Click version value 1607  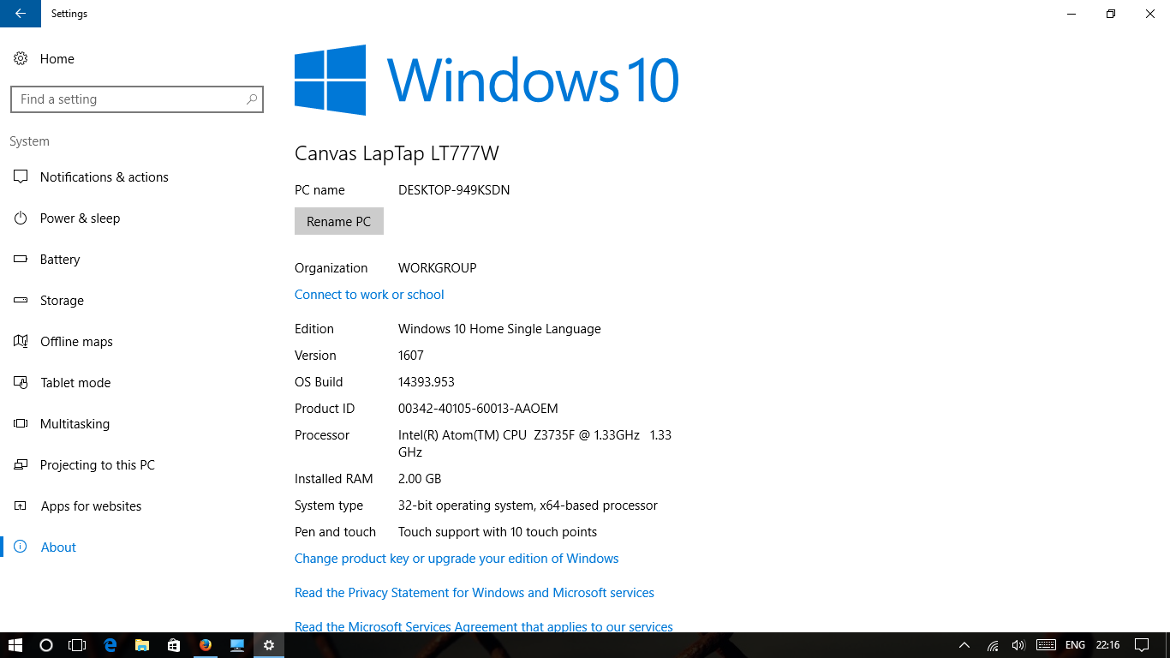tap(411, 356)
